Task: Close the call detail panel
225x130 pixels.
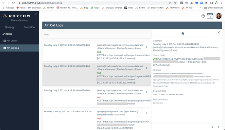Action: tap(218, 32)
